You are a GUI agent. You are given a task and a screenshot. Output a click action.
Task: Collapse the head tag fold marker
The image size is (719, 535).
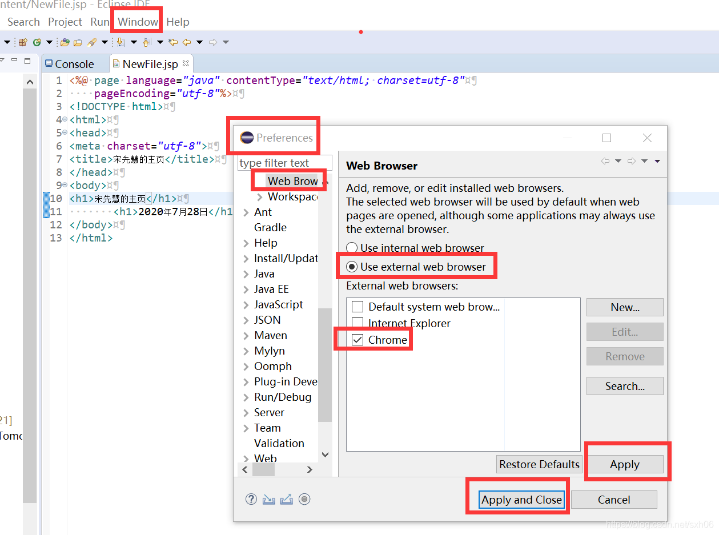pos(65,132)
